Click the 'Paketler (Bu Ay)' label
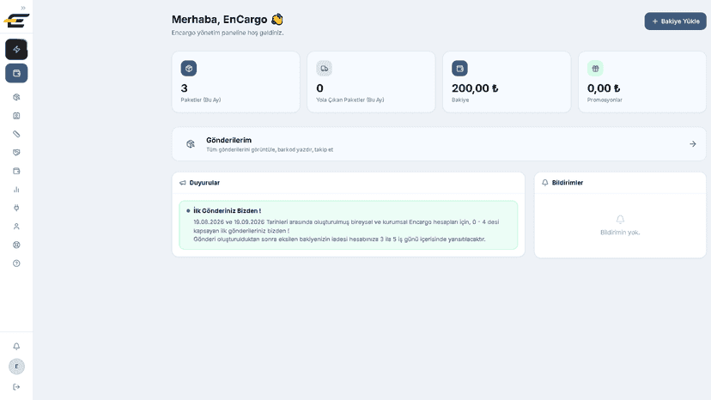The width and height of the screenshot is (711, 400). (200, 100)
